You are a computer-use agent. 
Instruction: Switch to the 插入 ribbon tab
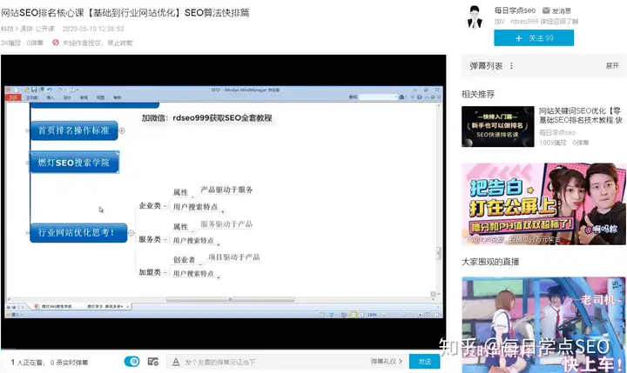point(51,97)
